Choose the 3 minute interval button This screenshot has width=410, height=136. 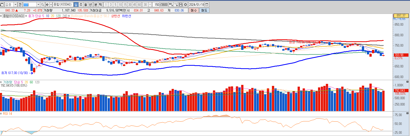pyautogui.click(x=111, y=5)
